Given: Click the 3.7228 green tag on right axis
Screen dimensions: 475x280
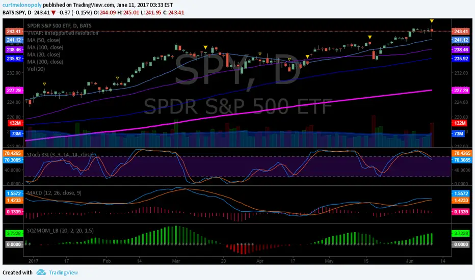Looking at the screenshot, I should click(x=460, y=233).
